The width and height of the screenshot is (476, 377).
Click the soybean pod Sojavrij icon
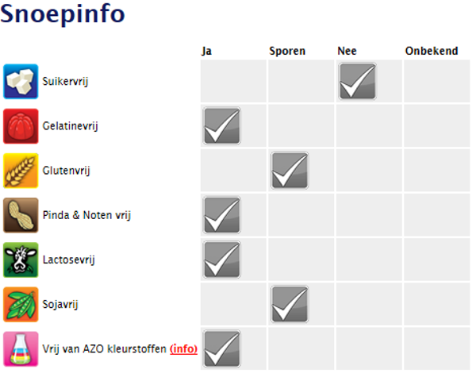(x=21, y=303)
